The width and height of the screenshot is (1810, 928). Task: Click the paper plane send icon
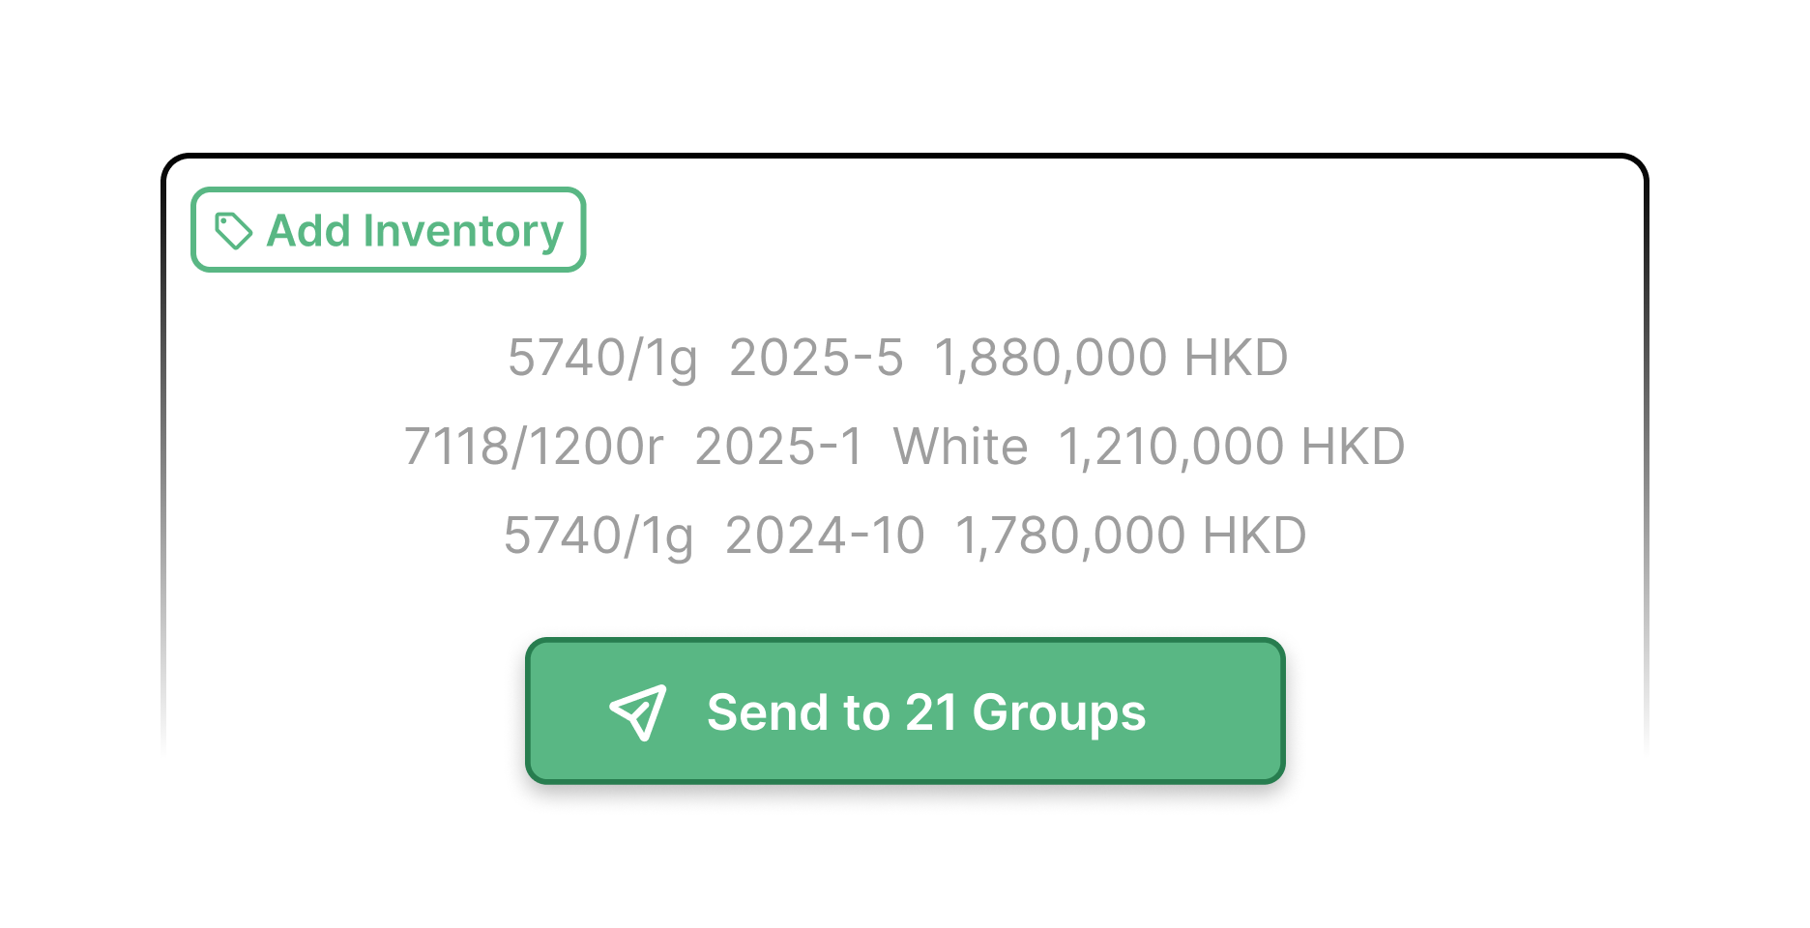(638, 712)
